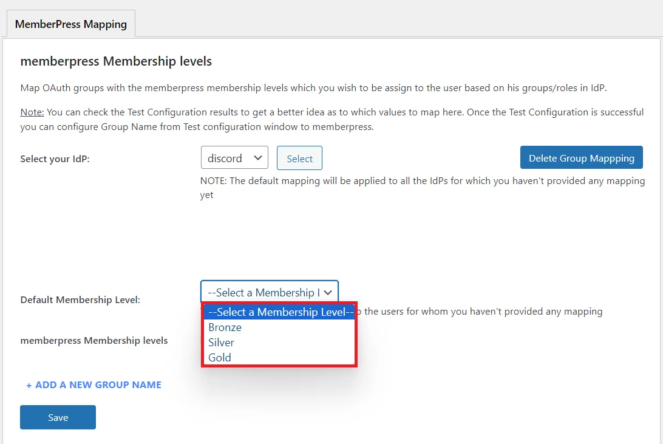Choose Silver from the membership list
Image resolution: width=663 pixels, height=444 pixels.
[x=279, y=343]
